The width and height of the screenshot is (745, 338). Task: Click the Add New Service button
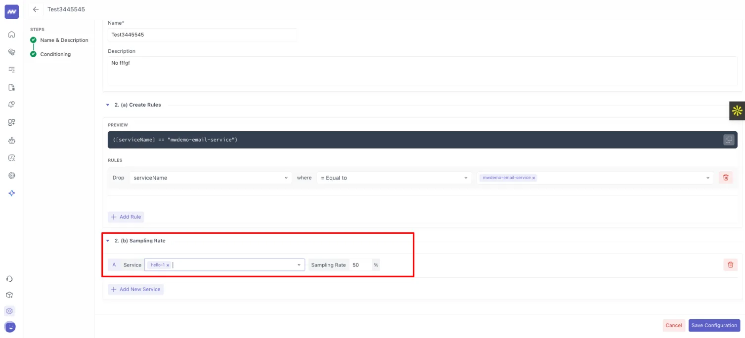[x=135, y=289]
